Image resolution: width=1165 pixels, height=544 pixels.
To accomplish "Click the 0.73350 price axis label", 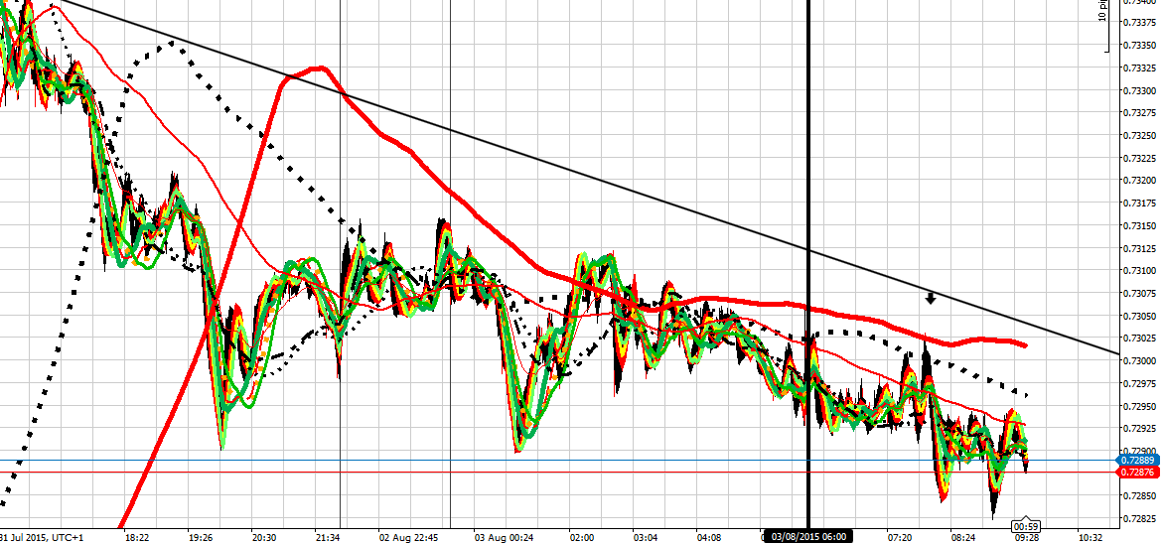I will (x=1138, y=46).
